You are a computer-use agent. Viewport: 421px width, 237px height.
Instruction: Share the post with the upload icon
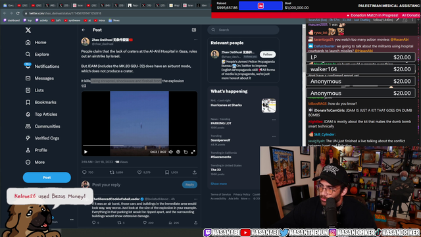pos(195,172)
